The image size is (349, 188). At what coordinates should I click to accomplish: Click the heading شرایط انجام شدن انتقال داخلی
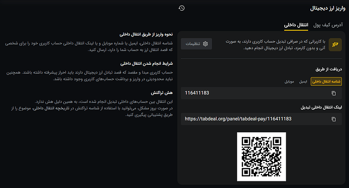[x=147, y=64]
